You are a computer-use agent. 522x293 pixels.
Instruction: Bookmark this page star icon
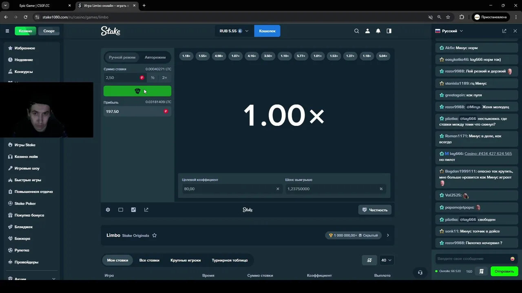coord(448,17)
